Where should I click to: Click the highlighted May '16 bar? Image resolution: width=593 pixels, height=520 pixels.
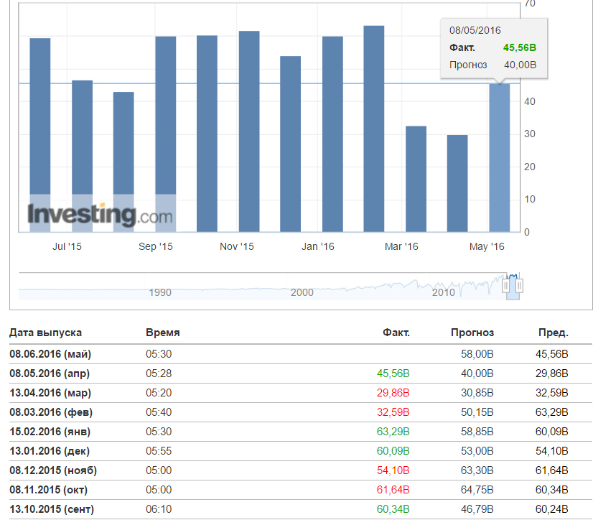point(499,158)
